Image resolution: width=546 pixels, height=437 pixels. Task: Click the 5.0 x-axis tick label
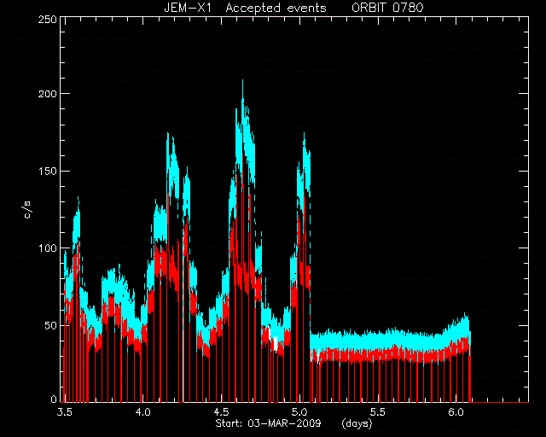coord(299,412)
